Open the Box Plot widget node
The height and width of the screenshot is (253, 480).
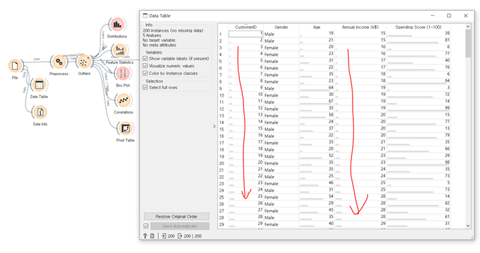pos(123,74)
